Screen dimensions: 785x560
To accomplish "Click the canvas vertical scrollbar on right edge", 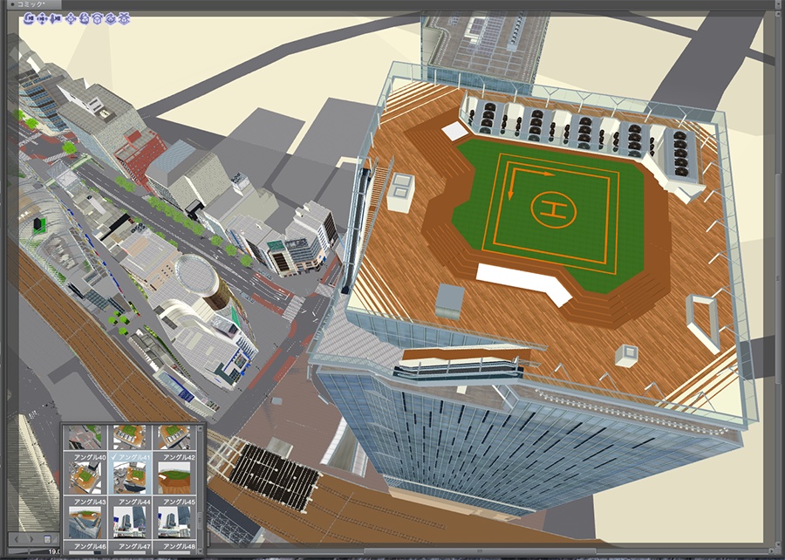I will pyautogui.click(x=777, y=280).
